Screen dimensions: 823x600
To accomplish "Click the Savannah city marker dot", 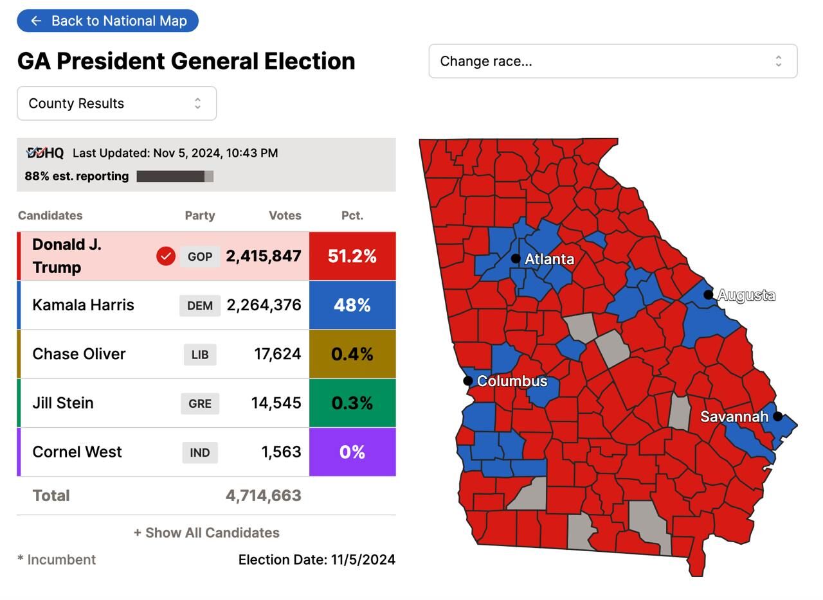I will pos(777,416).
